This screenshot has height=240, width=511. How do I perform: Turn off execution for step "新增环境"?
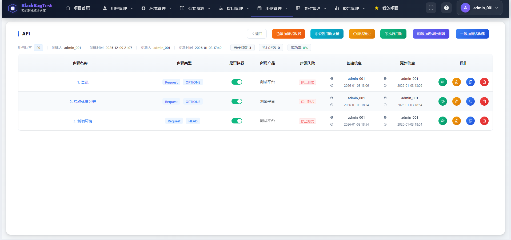(x=237, y=121)
